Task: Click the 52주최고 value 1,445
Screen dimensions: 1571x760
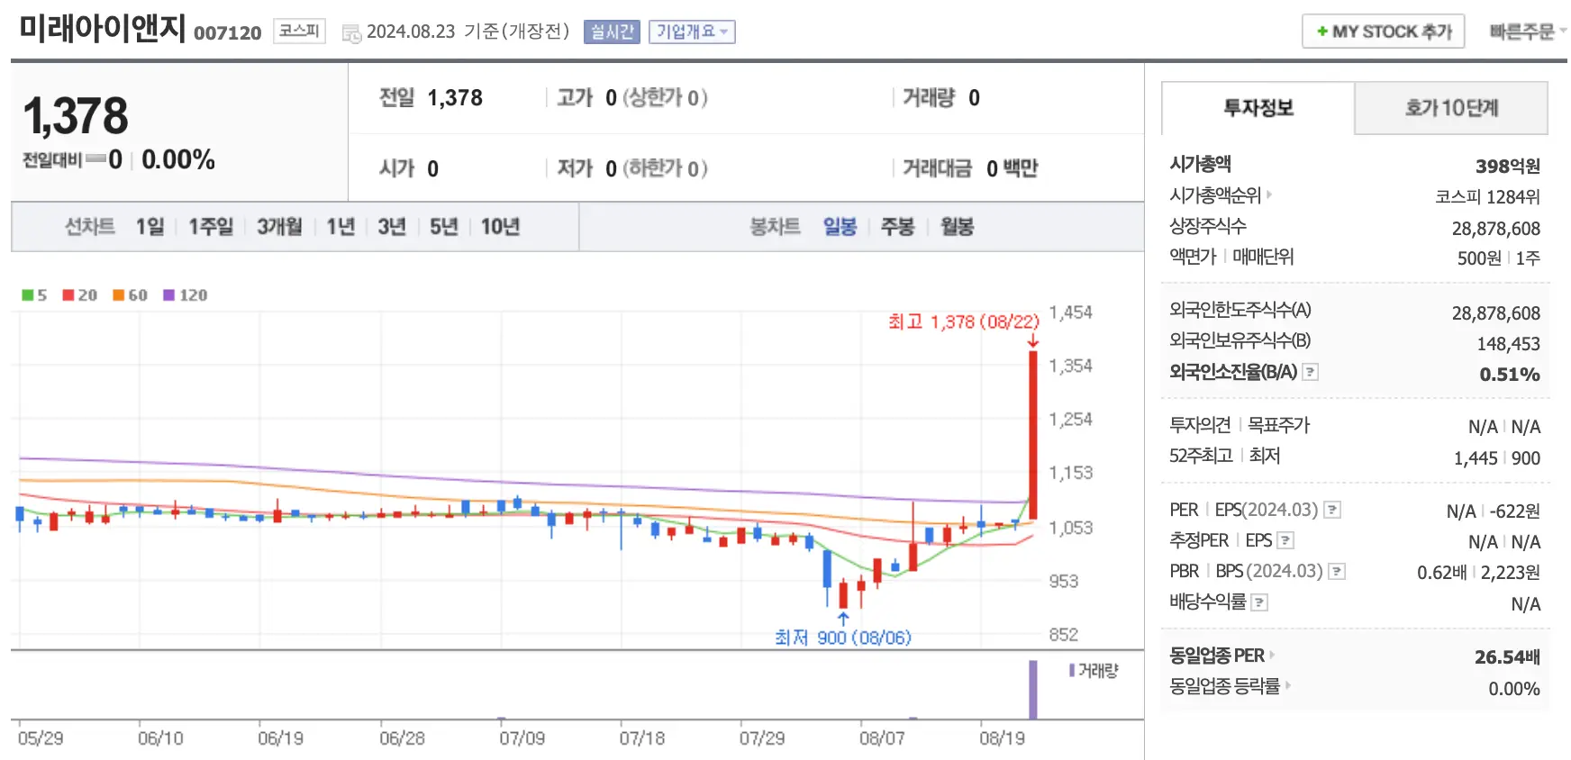Action: (1476, 457)
